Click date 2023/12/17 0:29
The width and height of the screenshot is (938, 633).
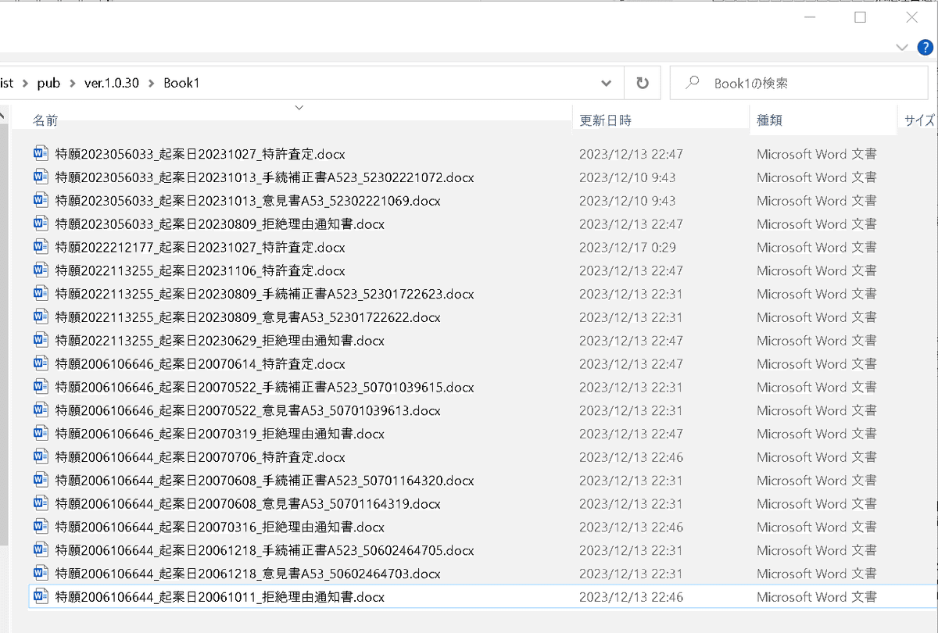pyautogui.click(x=628, y=247)
